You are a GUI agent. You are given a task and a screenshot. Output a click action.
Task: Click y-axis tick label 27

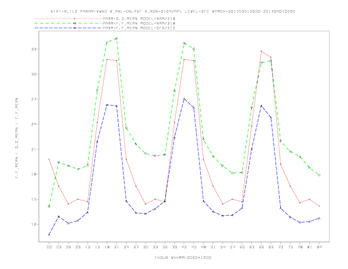tap(33, 99)
